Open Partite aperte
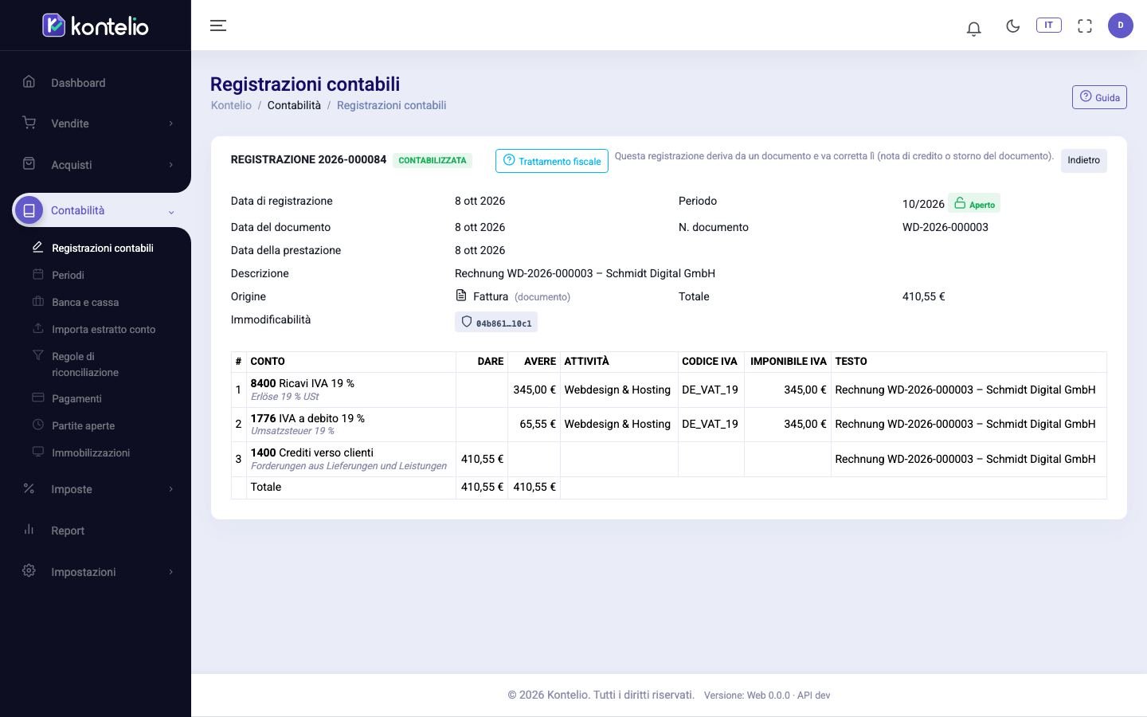 (x=83, y=425)
